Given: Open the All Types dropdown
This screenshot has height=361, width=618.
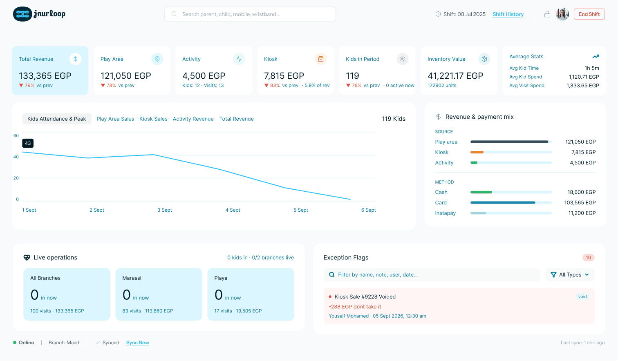Looking at the screenshot, I should (x=570, y=275).
